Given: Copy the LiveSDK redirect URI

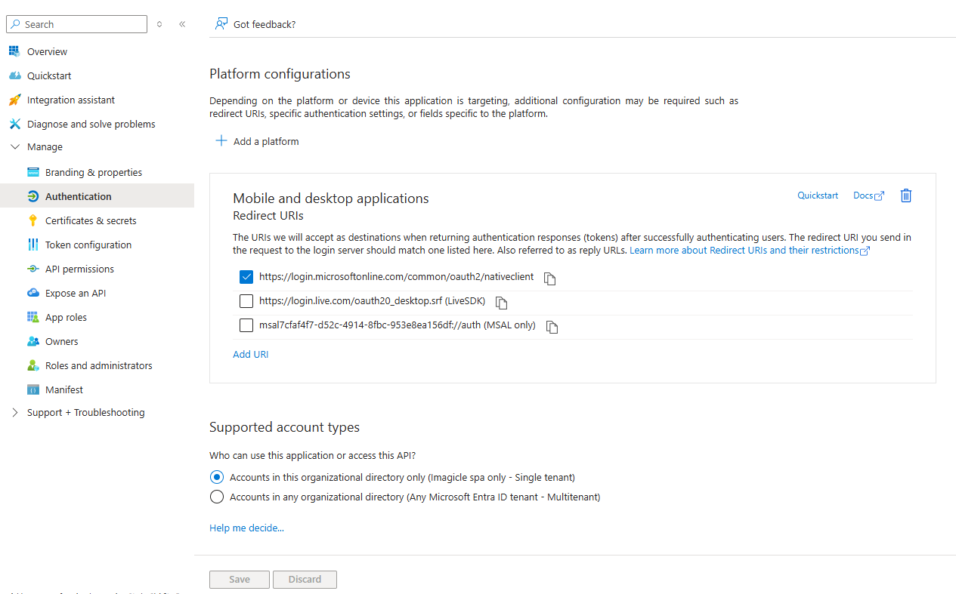Looking at the screenshot, I should (x=501, y=303).
